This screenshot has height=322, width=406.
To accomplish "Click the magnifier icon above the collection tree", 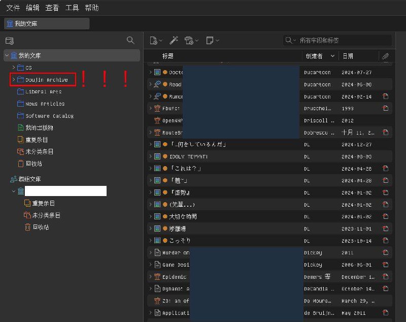I will [130, 40].
